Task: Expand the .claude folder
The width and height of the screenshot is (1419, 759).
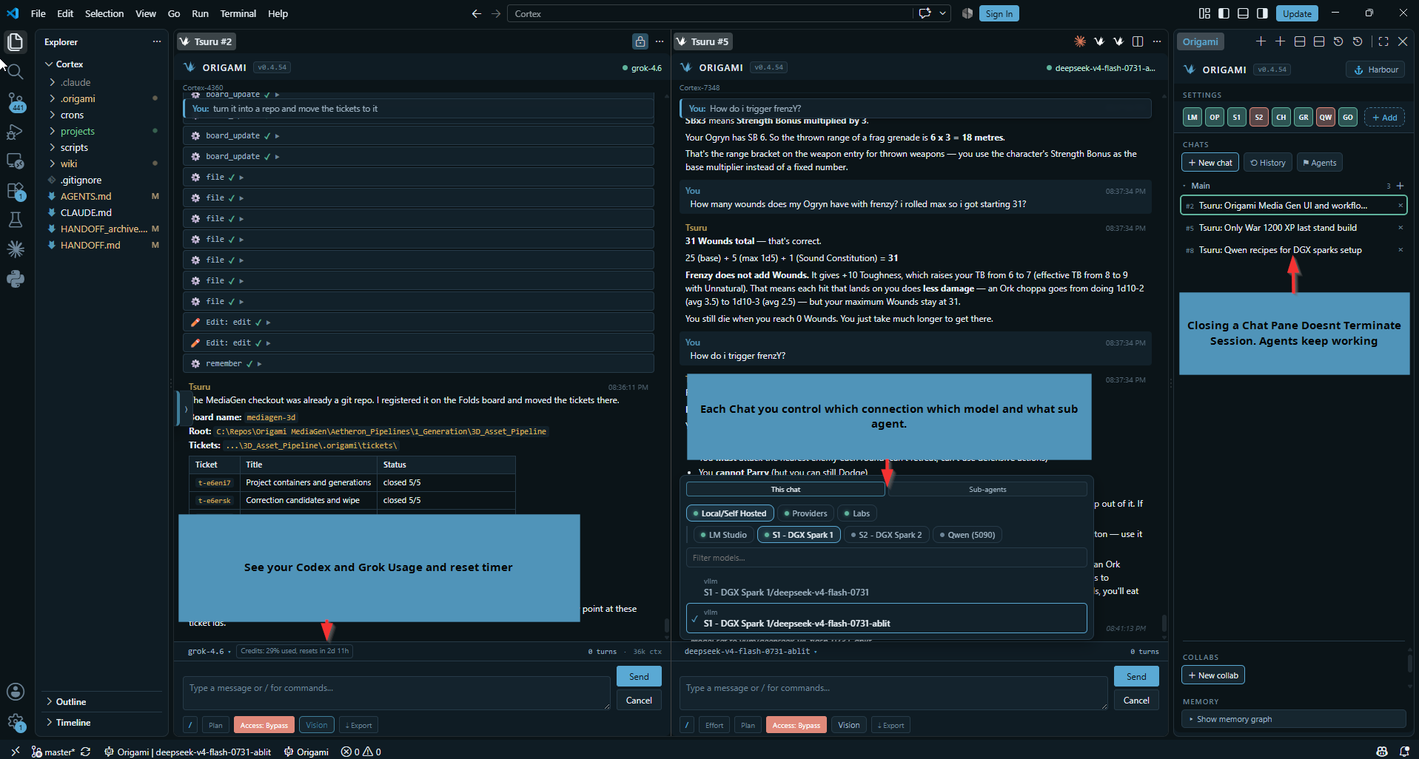Action: 76,82
